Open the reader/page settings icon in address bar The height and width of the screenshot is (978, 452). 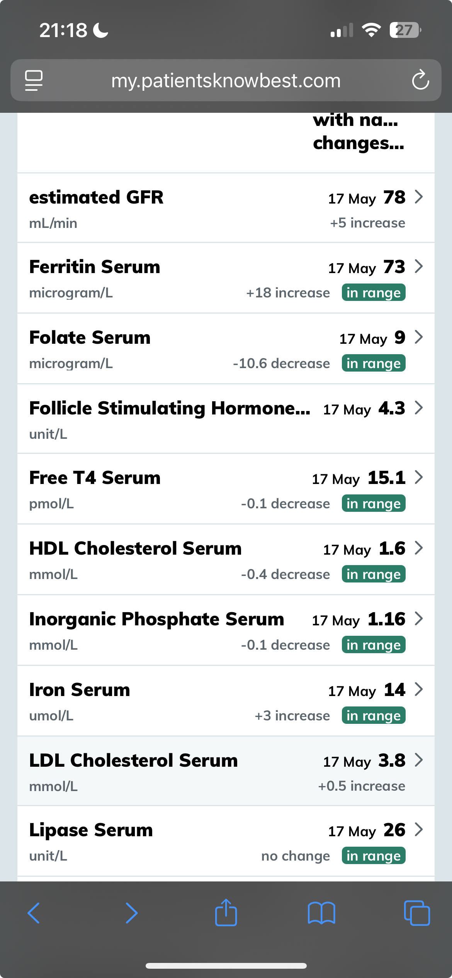(34, 80)
